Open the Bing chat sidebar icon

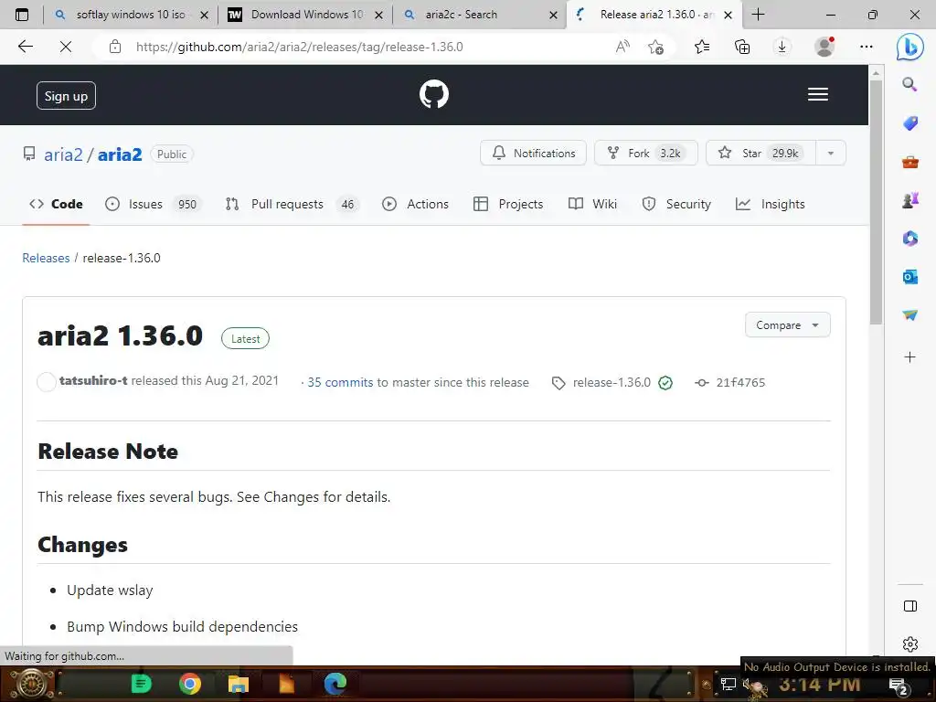[x=910, y=46]
